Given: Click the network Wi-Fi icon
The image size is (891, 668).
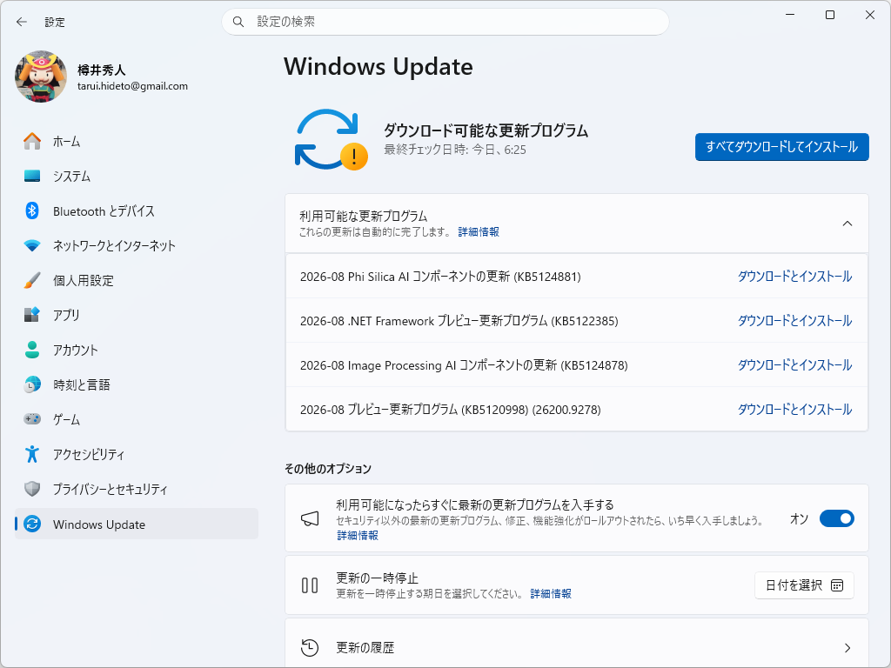Looking at the screenshot, I should coord(32,245).
